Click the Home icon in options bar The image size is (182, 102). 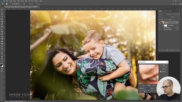[3, 4]
